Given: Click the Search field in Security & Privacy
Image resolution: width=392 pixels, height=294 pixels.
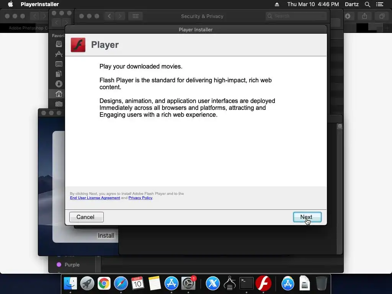Looking at the screenshot, I should [296, 16].
